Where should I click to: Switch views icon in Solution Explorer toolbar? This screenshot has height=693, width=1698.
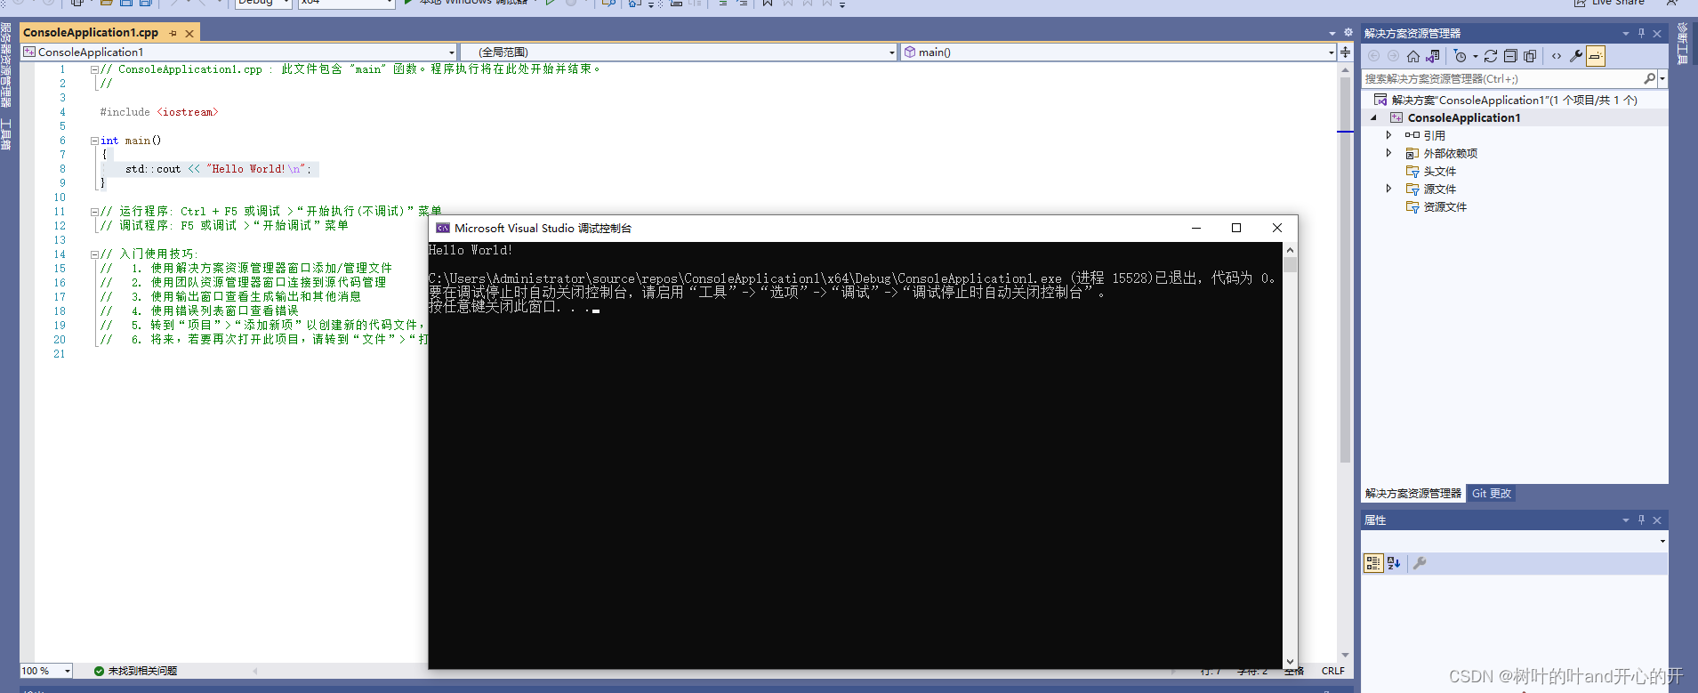point(1433,56)
